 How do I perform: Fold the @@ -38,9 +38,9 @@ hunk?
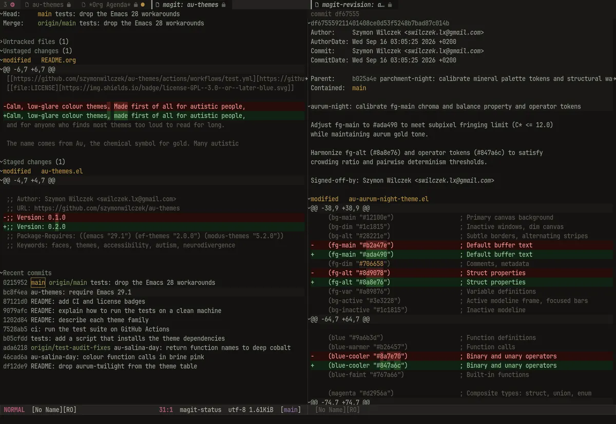[309, 208]
